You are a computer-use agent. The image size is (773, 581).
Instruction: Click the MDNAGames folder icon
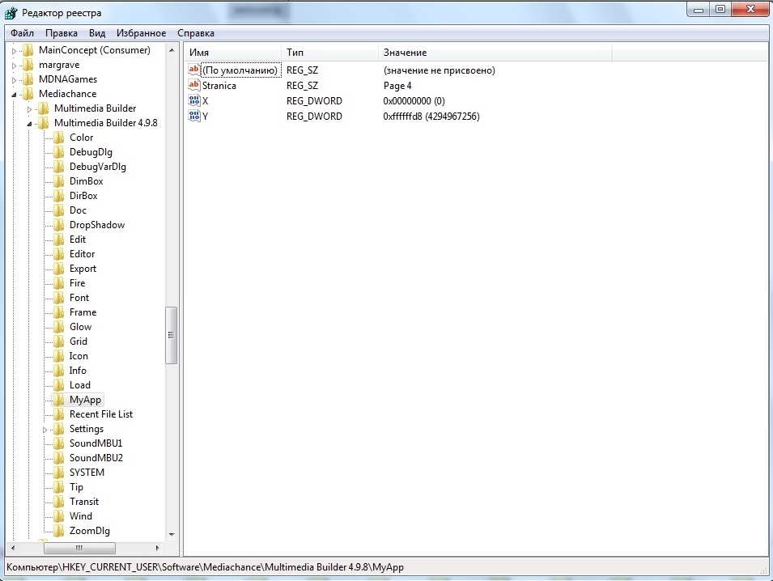28,79
